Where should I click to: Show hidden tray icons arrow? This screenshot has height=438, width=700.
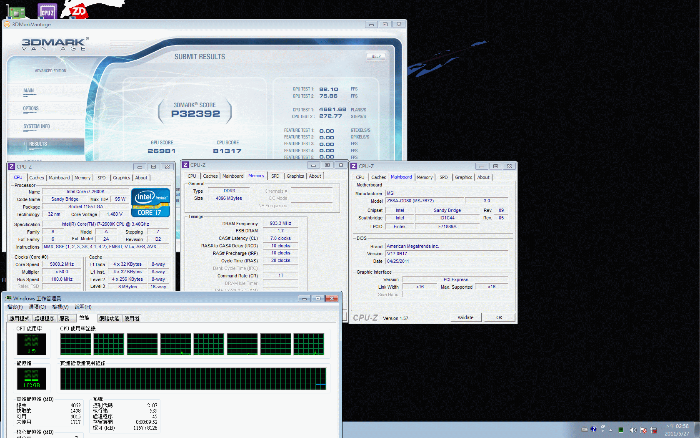point(610,430)
